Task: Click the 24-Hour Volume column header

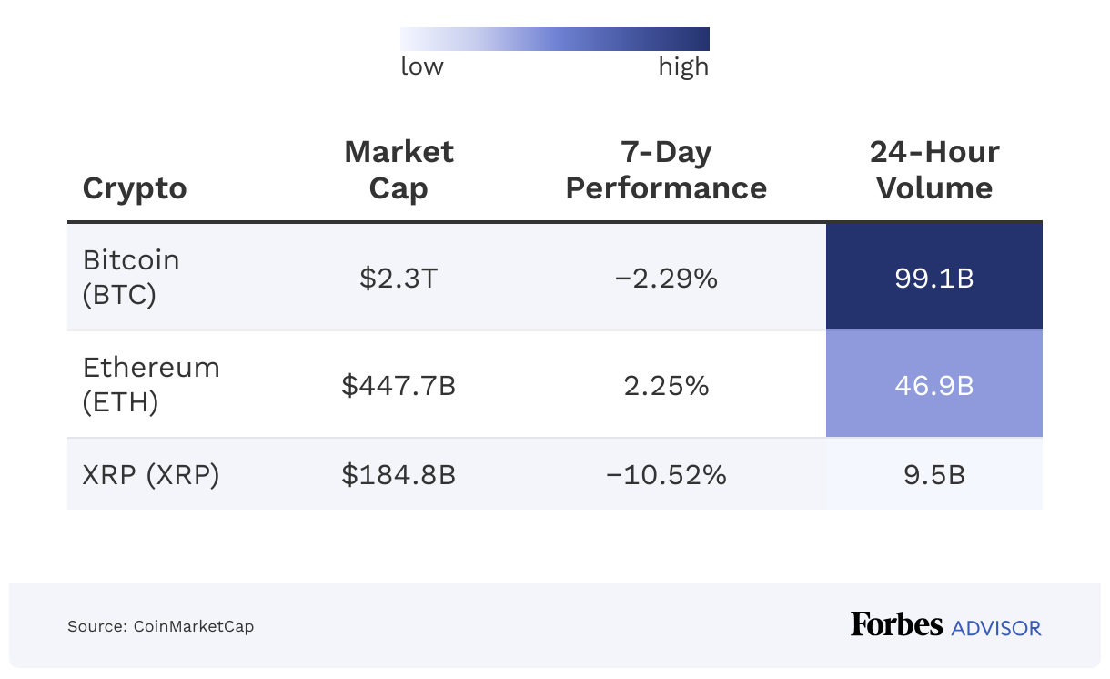Action: click(934, 170)
